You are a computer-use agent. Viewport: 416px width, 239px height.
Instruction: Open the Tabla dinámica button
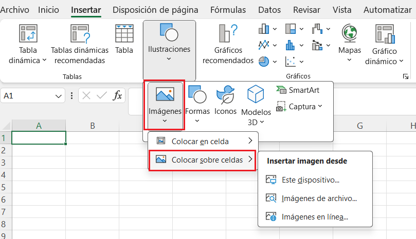click(28, 44)
